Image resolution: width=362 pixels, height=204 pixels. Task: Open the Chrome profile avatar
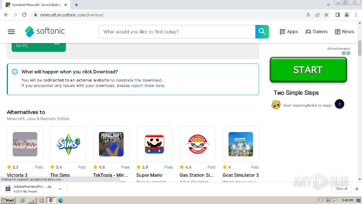[x=346, y=15]
